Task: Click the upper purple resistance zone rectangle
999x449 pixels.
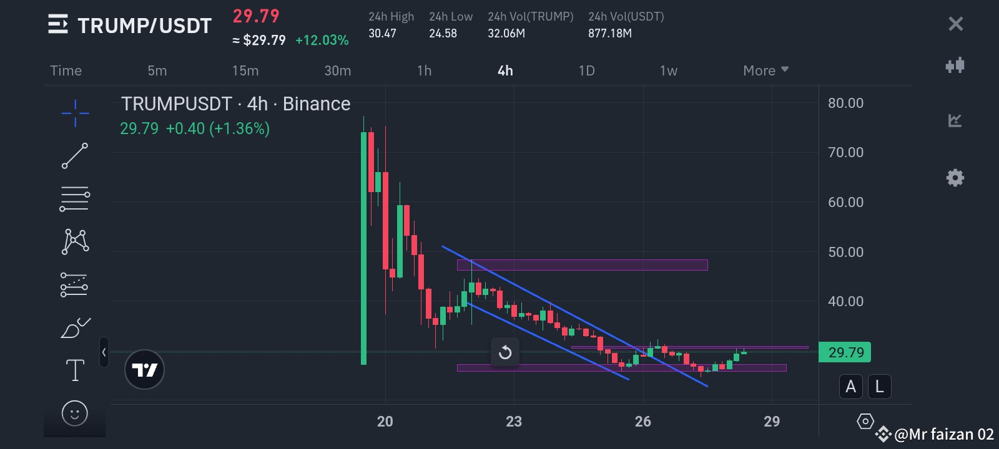Action: pos(583,265)
